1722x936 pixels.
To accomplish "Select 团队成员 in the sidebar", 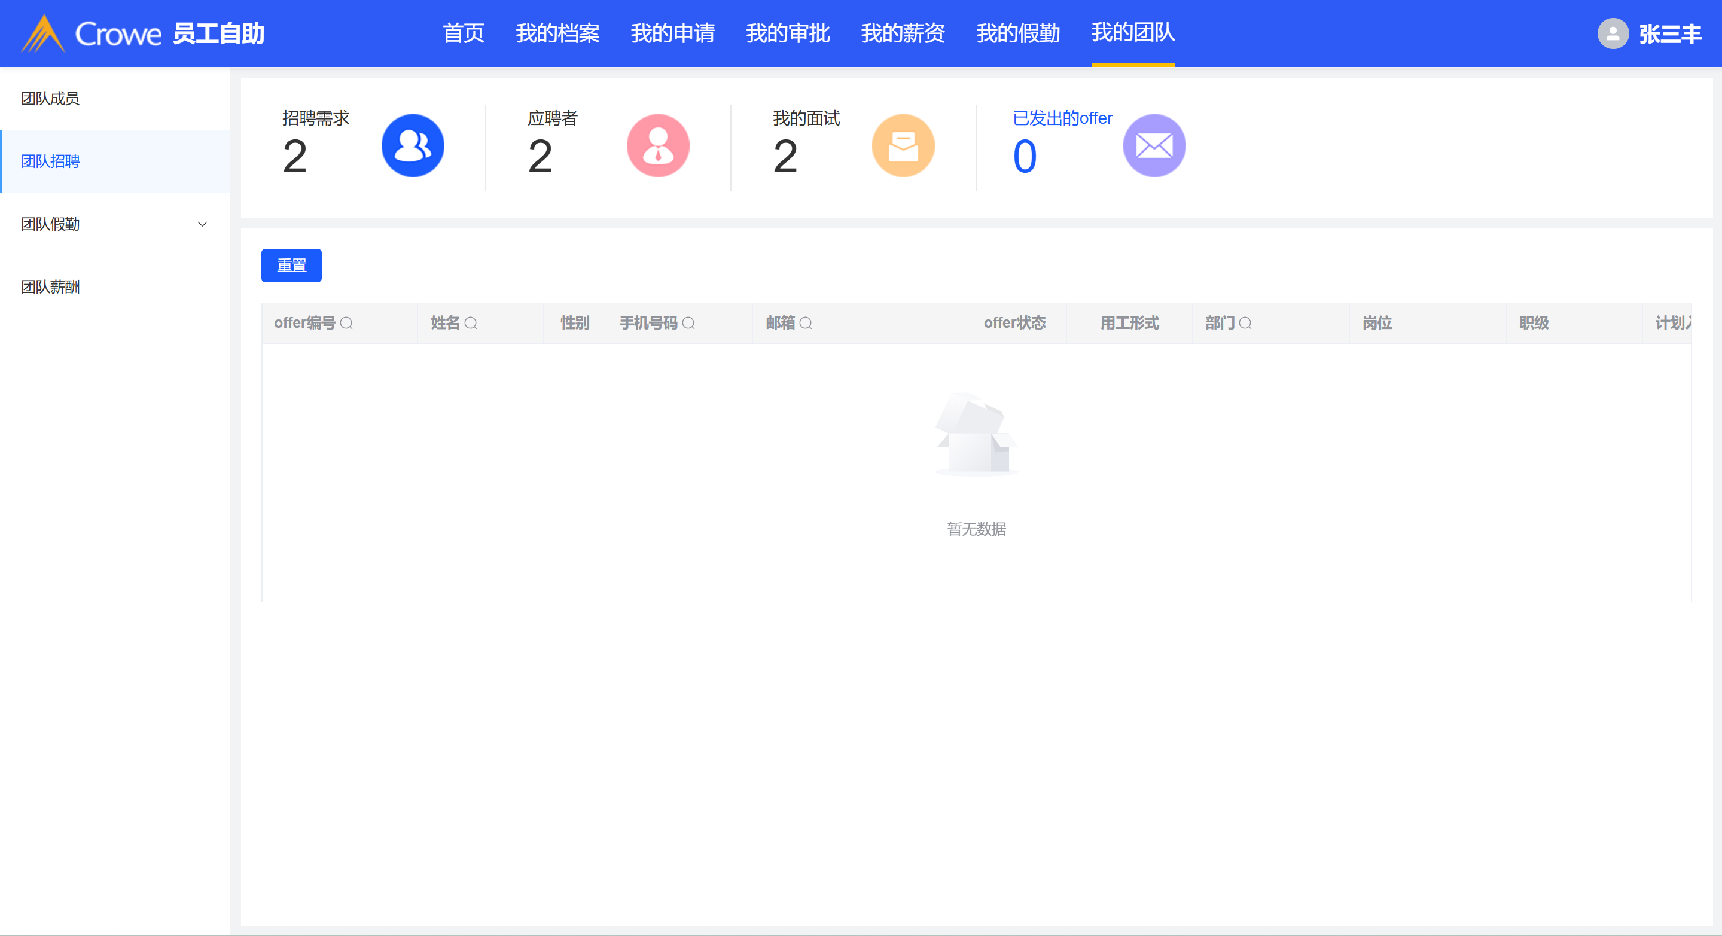I will (50, 98).
